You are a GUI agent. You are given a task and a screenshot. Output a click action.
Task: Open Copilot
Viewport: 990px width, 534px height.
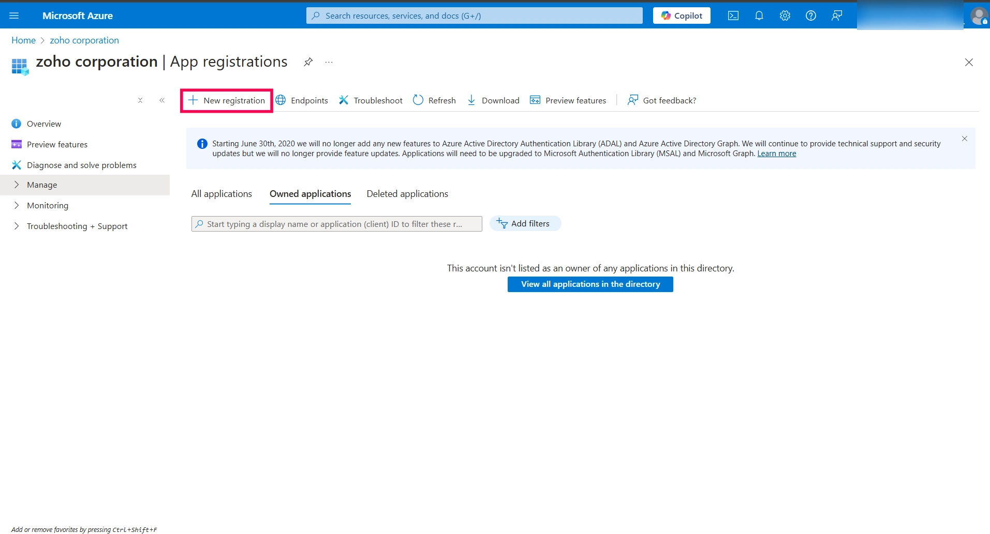(x=682, y=16)
